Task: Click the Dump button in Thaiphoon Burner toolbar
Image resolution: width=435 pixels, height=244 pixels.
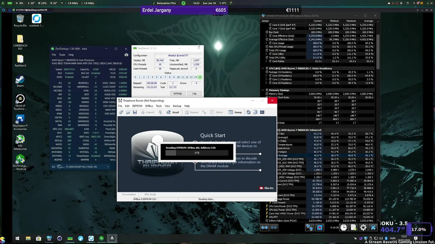Action: [x=235, y=112]
